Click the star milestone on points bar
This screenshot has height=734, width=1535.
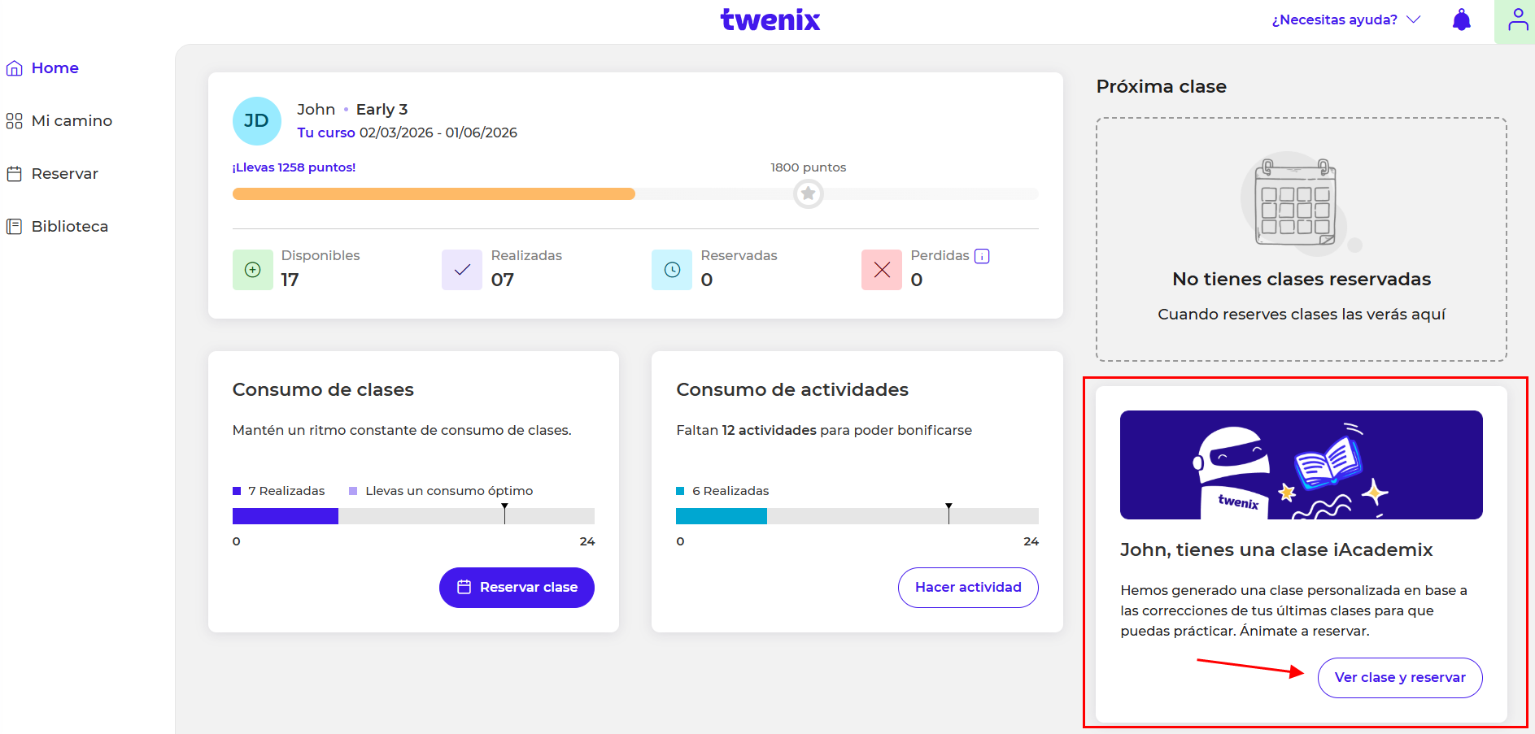tap(808, 194)
